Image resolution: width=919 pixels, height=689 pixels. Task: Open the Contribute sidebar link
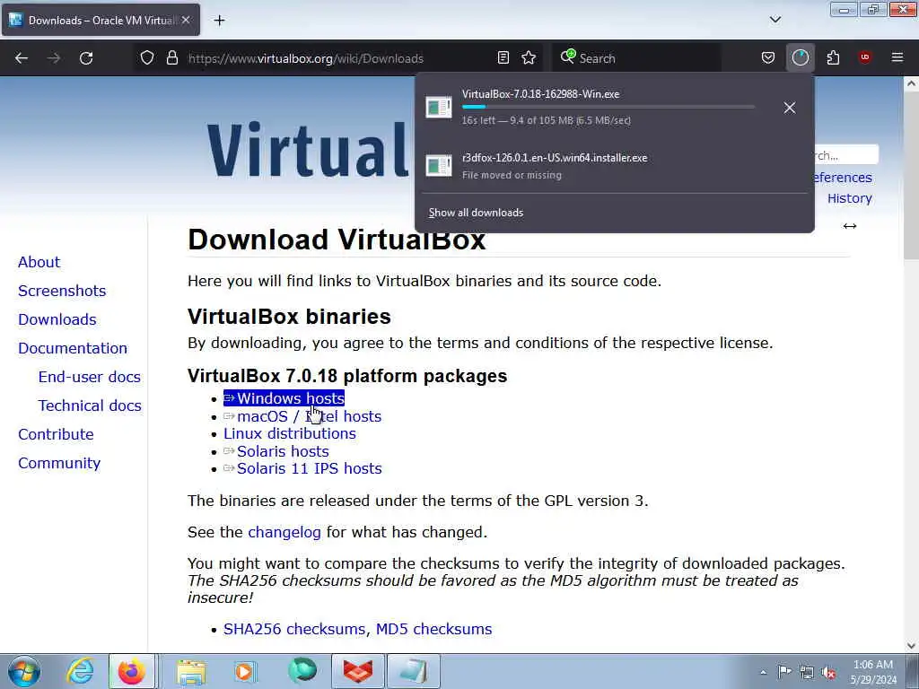click(x=56, y=434)
